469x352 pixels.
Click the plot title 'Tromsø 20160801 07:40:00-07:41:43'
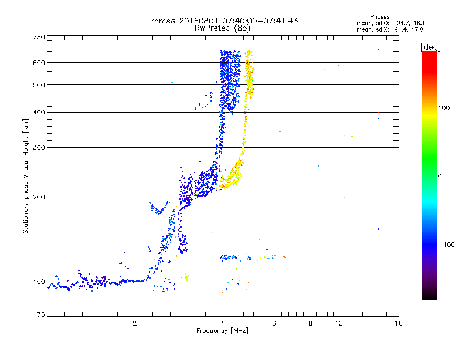click(x=222, y=21)
